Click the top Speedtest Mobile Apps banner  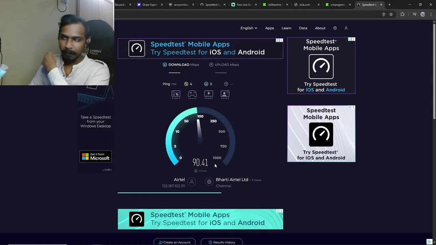(200, 48)
